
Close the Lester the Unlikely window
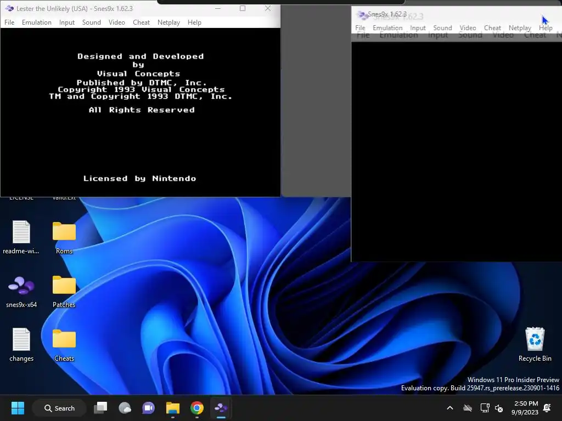[268, 8]
